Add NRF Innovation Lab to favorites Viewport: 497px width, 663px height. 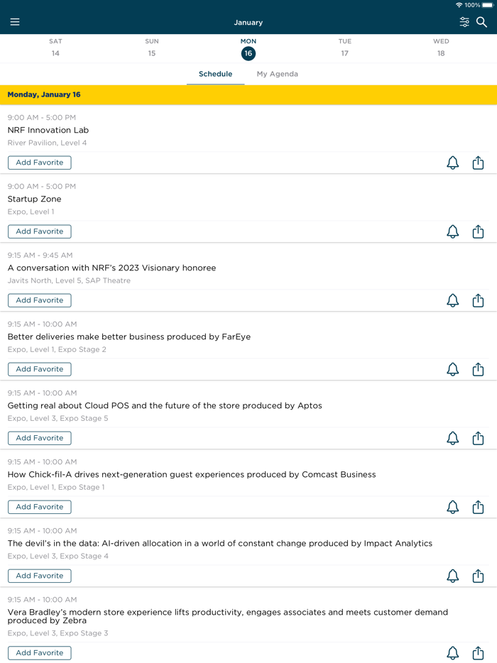pyautogui.click(x=40, y=163)
